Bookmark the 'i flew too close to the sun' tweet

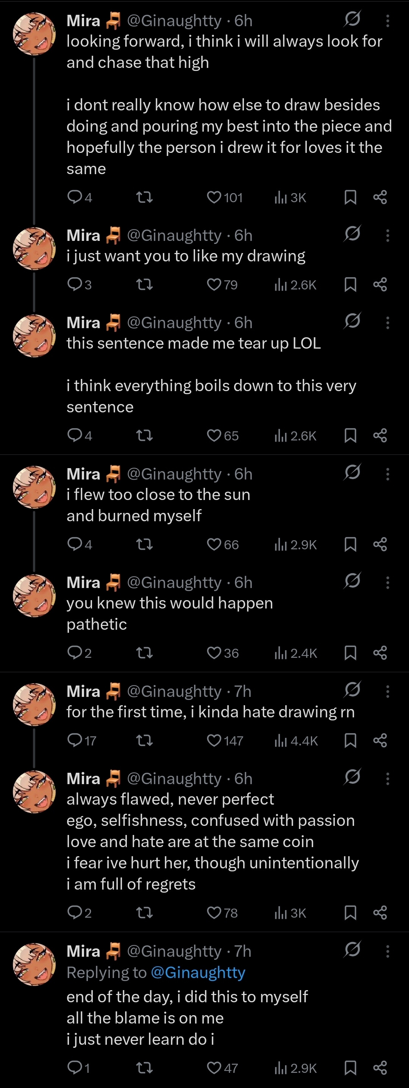[x=350, y=544]
